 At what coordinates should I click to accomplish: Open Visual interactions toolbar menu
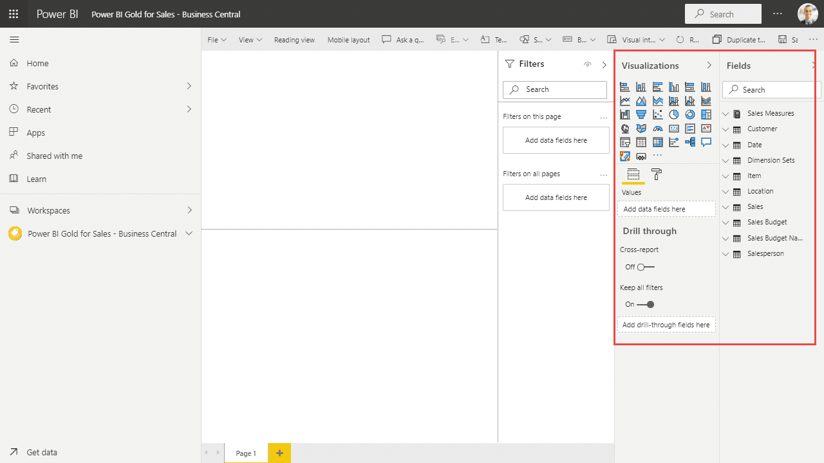[x=636, y=40]
